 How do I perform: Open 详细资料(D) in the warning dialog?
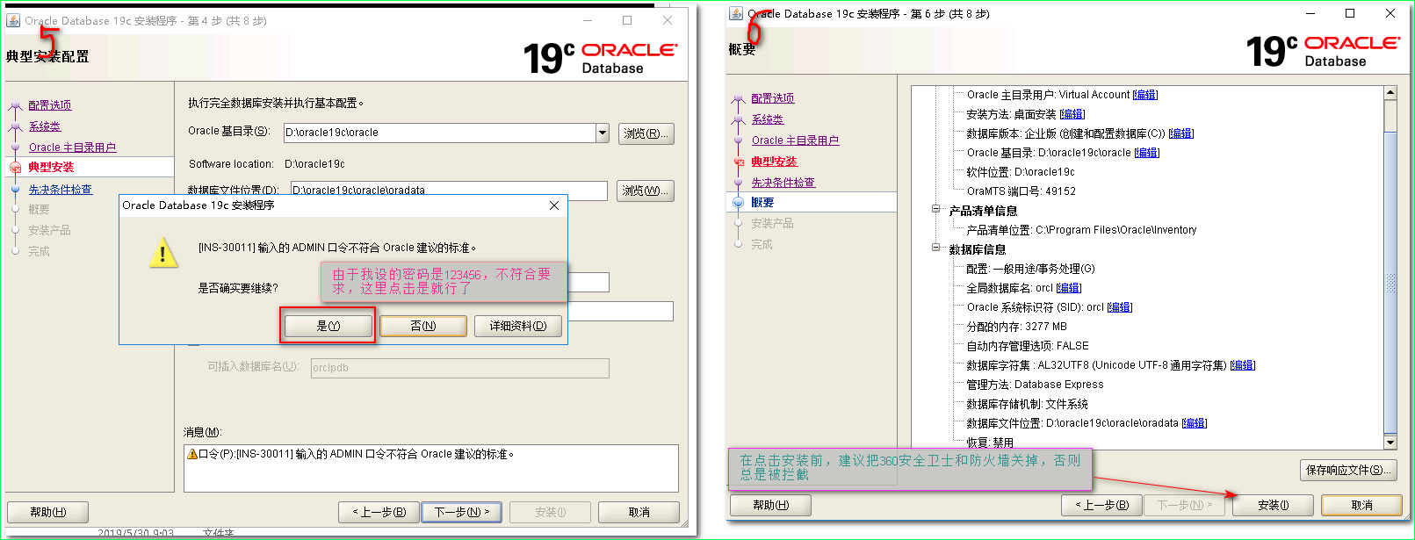[x=518, y=326]
